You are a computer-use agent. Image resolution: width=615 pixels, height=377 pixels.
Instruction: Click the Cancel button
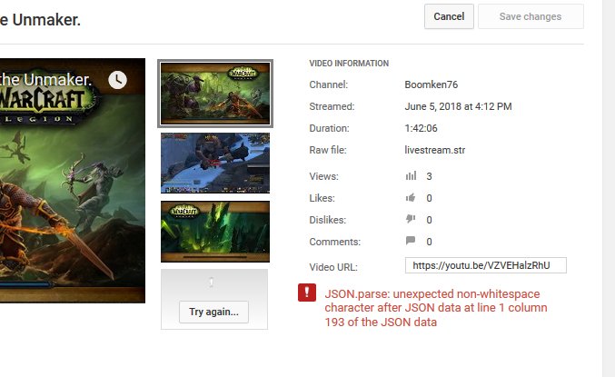[x=449, y=16]
